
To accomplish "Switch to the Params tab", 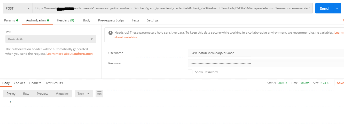I will coord(11,20).
